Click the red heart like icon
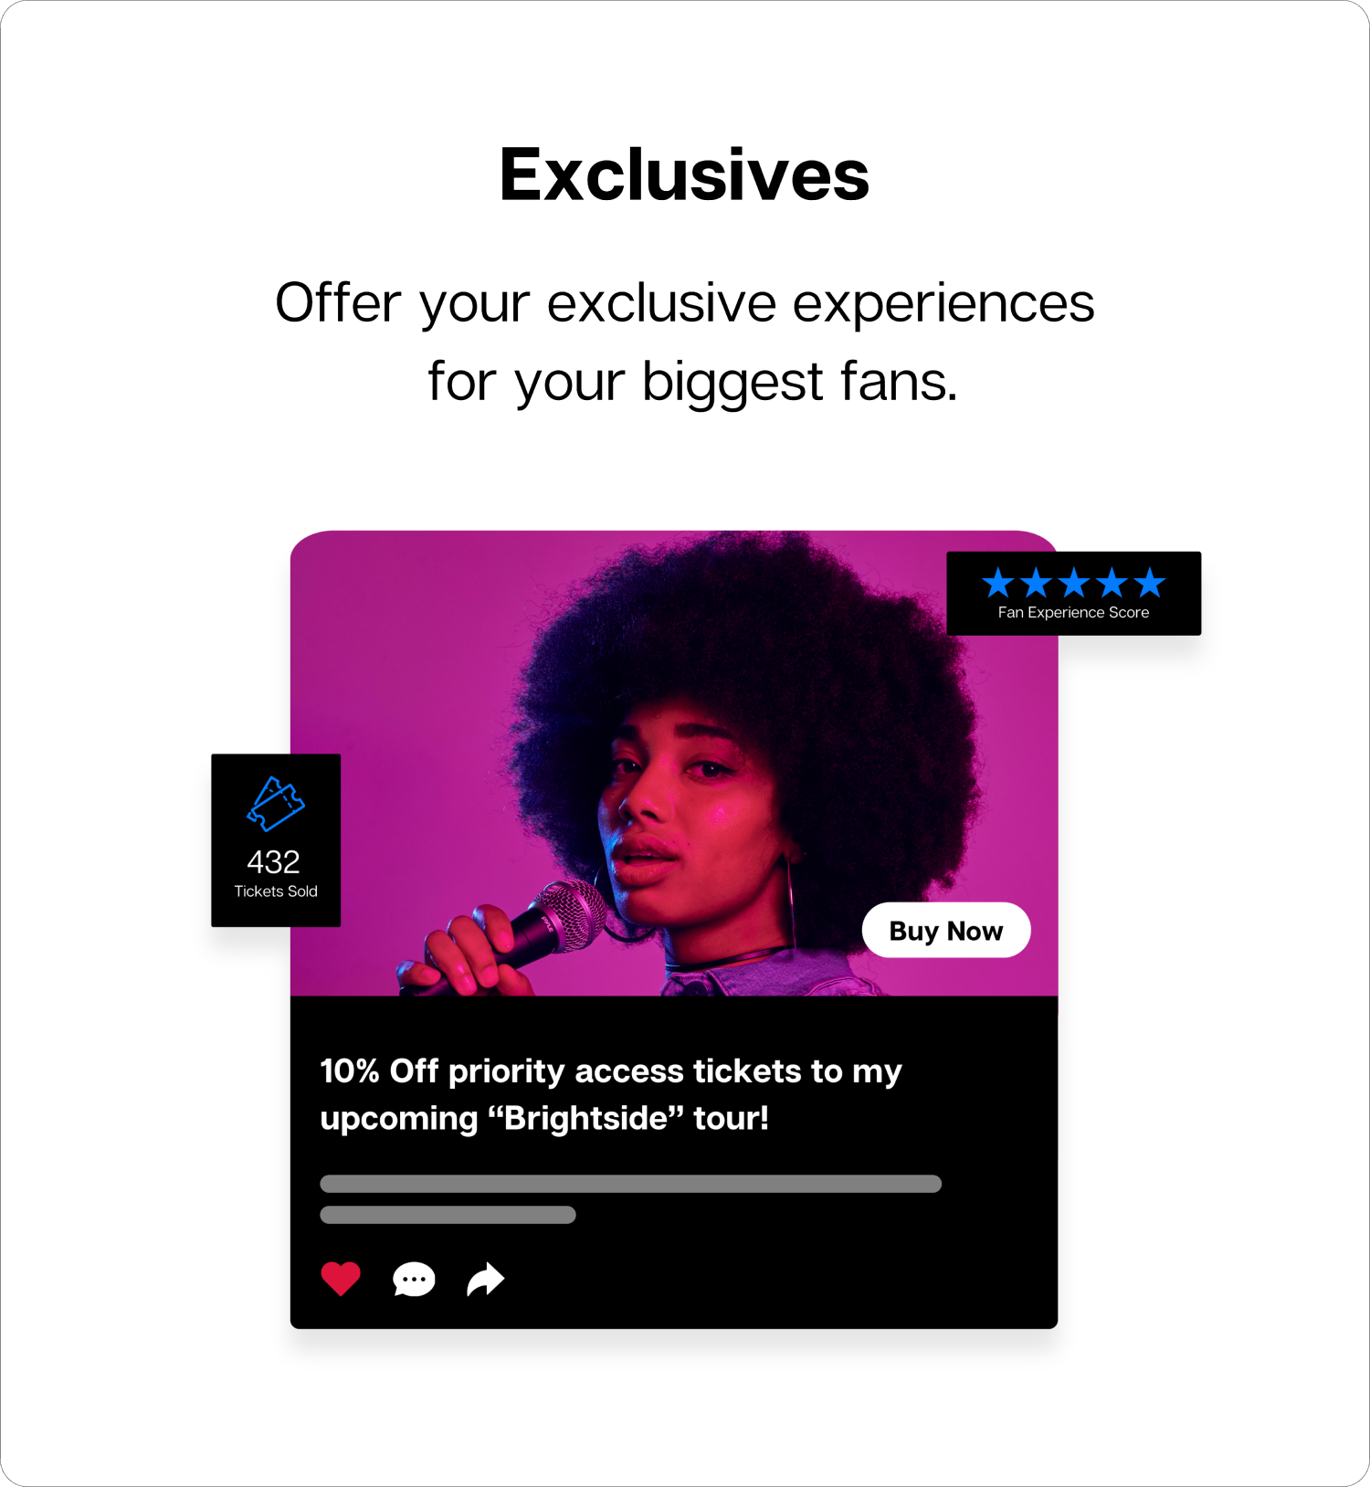The height and width of the screenshot is (1487, 1370). [x=341, y=1278]
